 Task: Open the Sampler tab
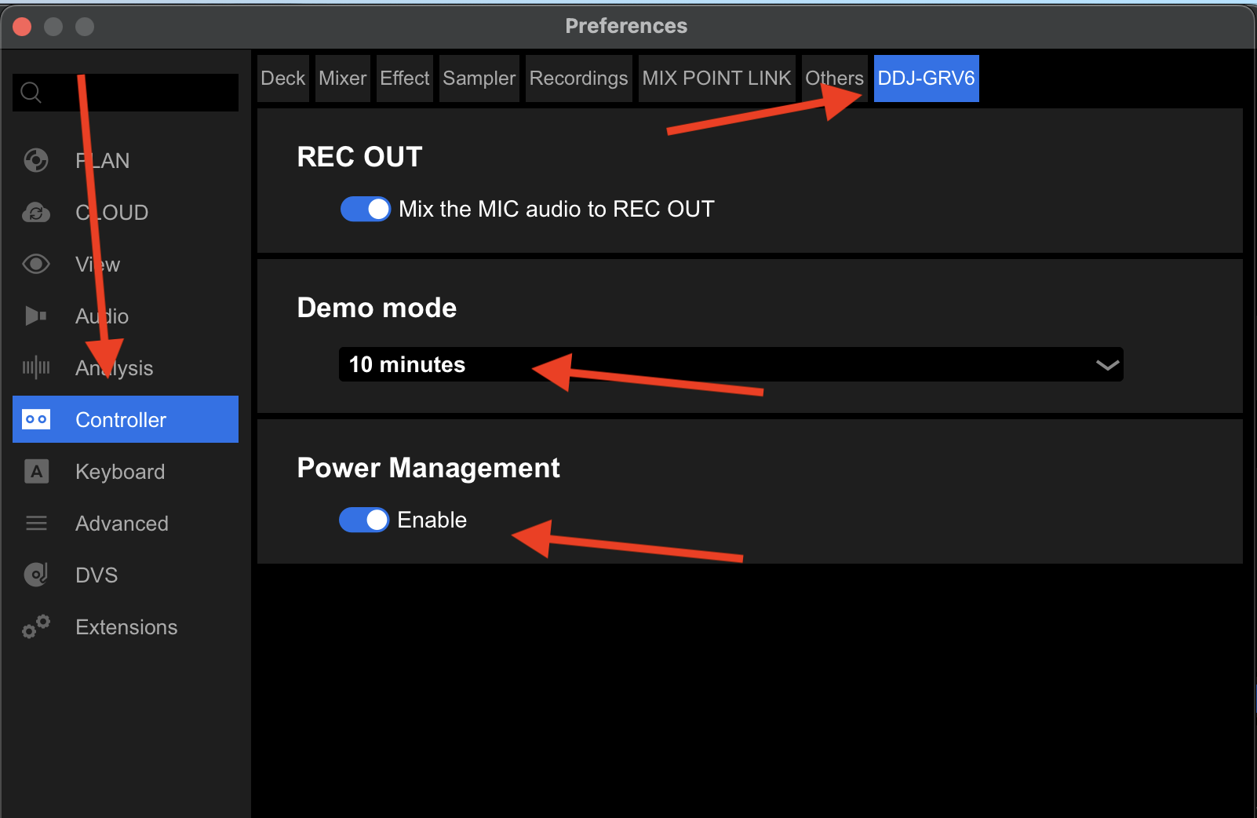coord(479,79)
